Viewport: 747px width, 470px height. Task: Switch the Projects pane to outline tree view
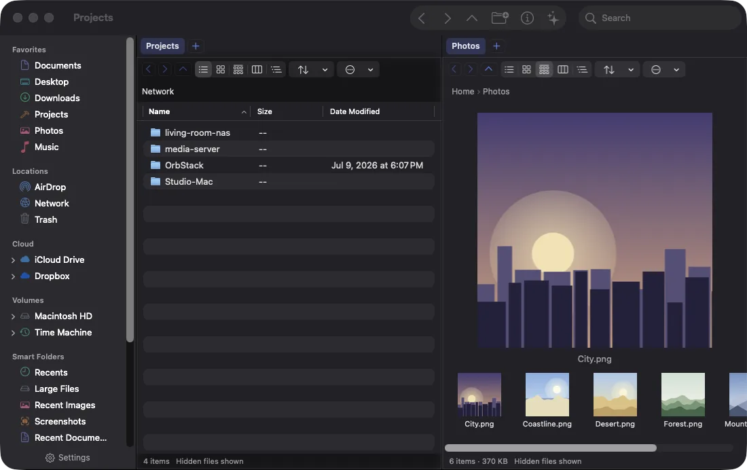pos(276,69)
